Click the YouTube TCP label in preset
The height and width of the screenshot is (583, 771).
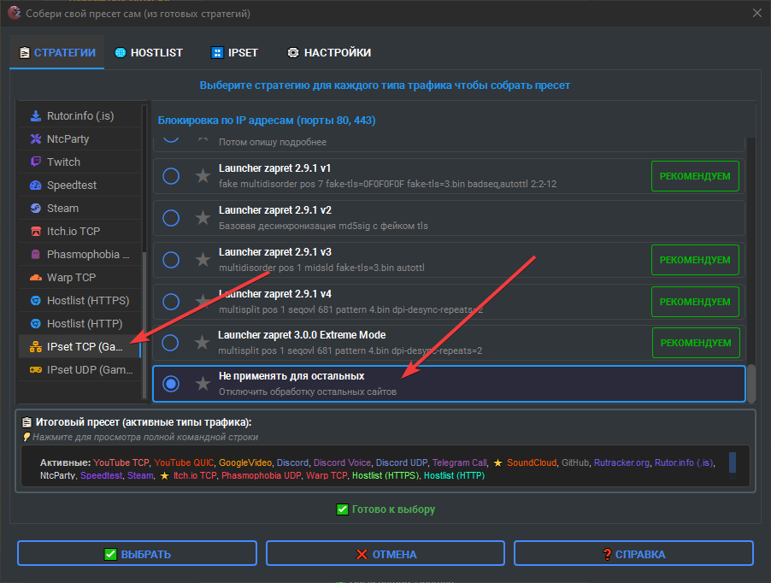click(x=121, y=462)
